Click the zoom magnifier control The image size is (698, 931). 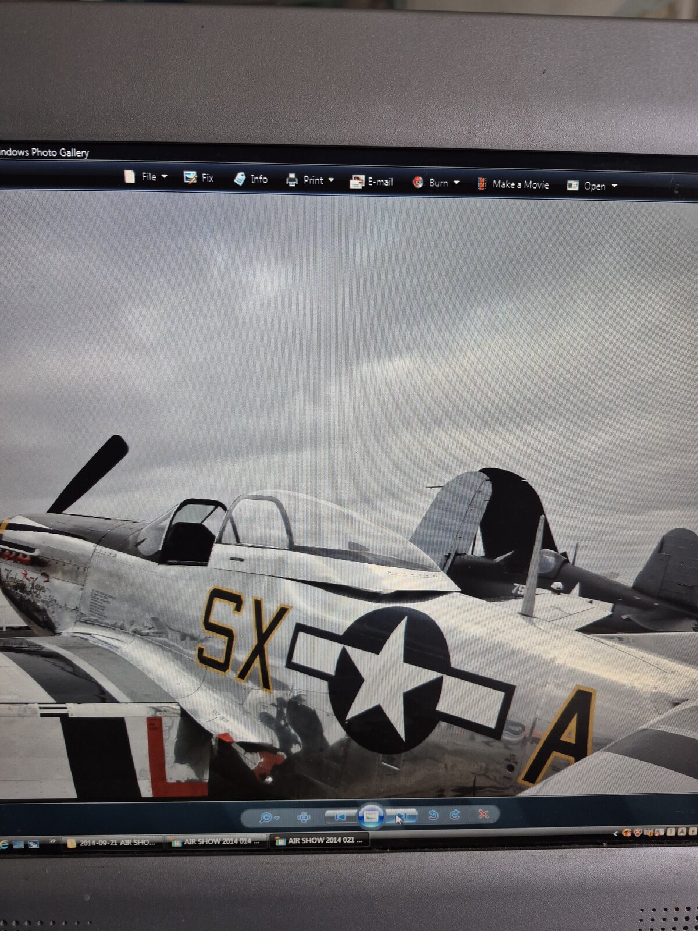coord(268,818)
